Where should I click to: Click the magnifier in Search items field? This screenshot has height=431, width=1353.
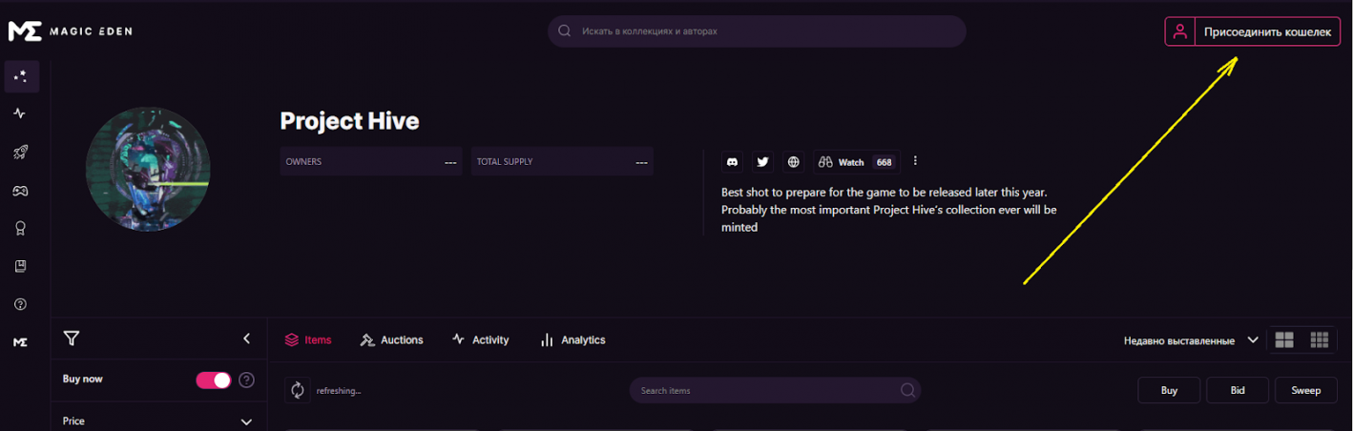click(907, 390)
